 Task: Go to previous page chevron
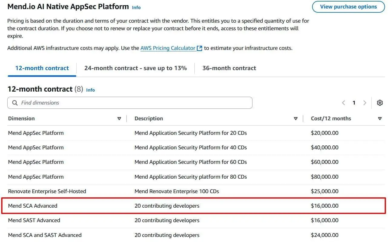(x=343, y=103)
